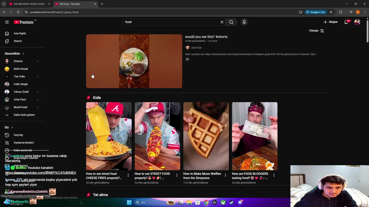Viewport: 369px width, 207px height.
Task: Open Zach Choi channel link
Action: 196,48
